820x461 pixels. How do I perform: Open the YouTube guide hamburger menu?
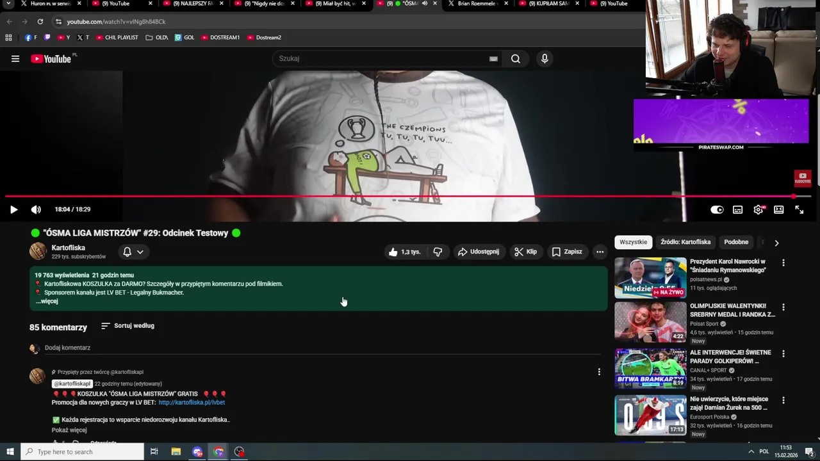[x=15, y=59]
